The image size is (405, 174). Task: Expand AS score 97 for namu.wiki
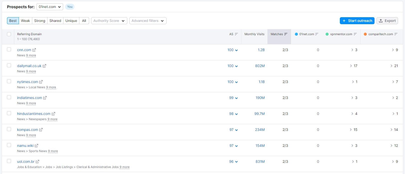click(x=234, y=146)
